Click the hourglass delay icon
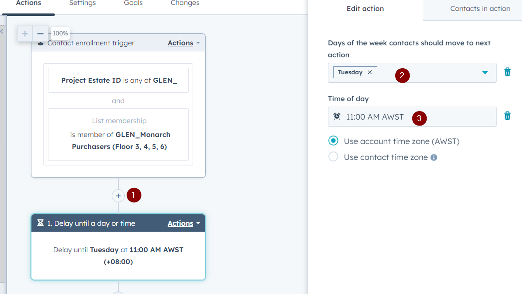Screen dimensions: 522x294 pos(40,223)
